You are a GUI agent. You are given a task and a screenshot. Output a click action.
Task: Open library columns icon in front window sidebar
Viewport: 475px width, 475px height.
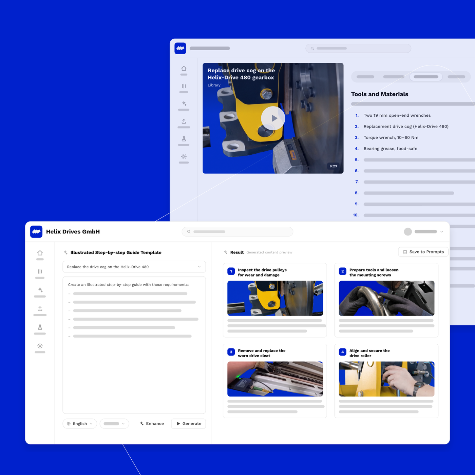[x=40, y=271]
